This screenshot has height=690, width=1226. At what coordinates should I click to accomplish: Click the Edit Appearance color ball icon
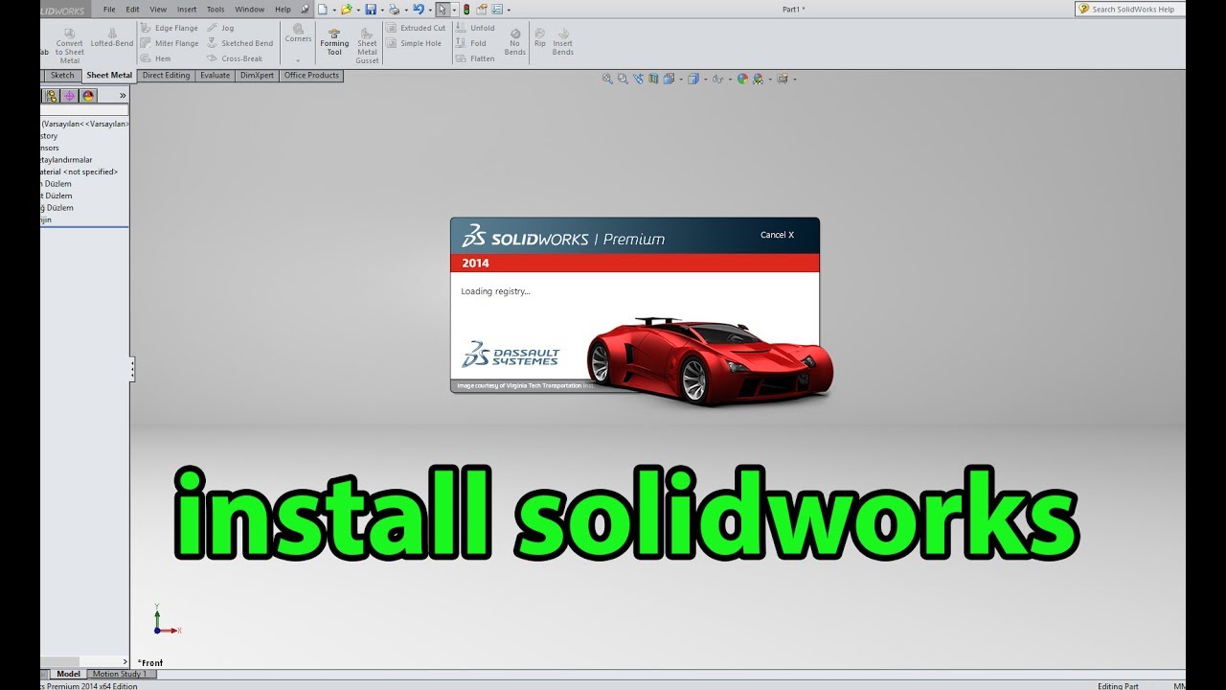coord(742,79)
